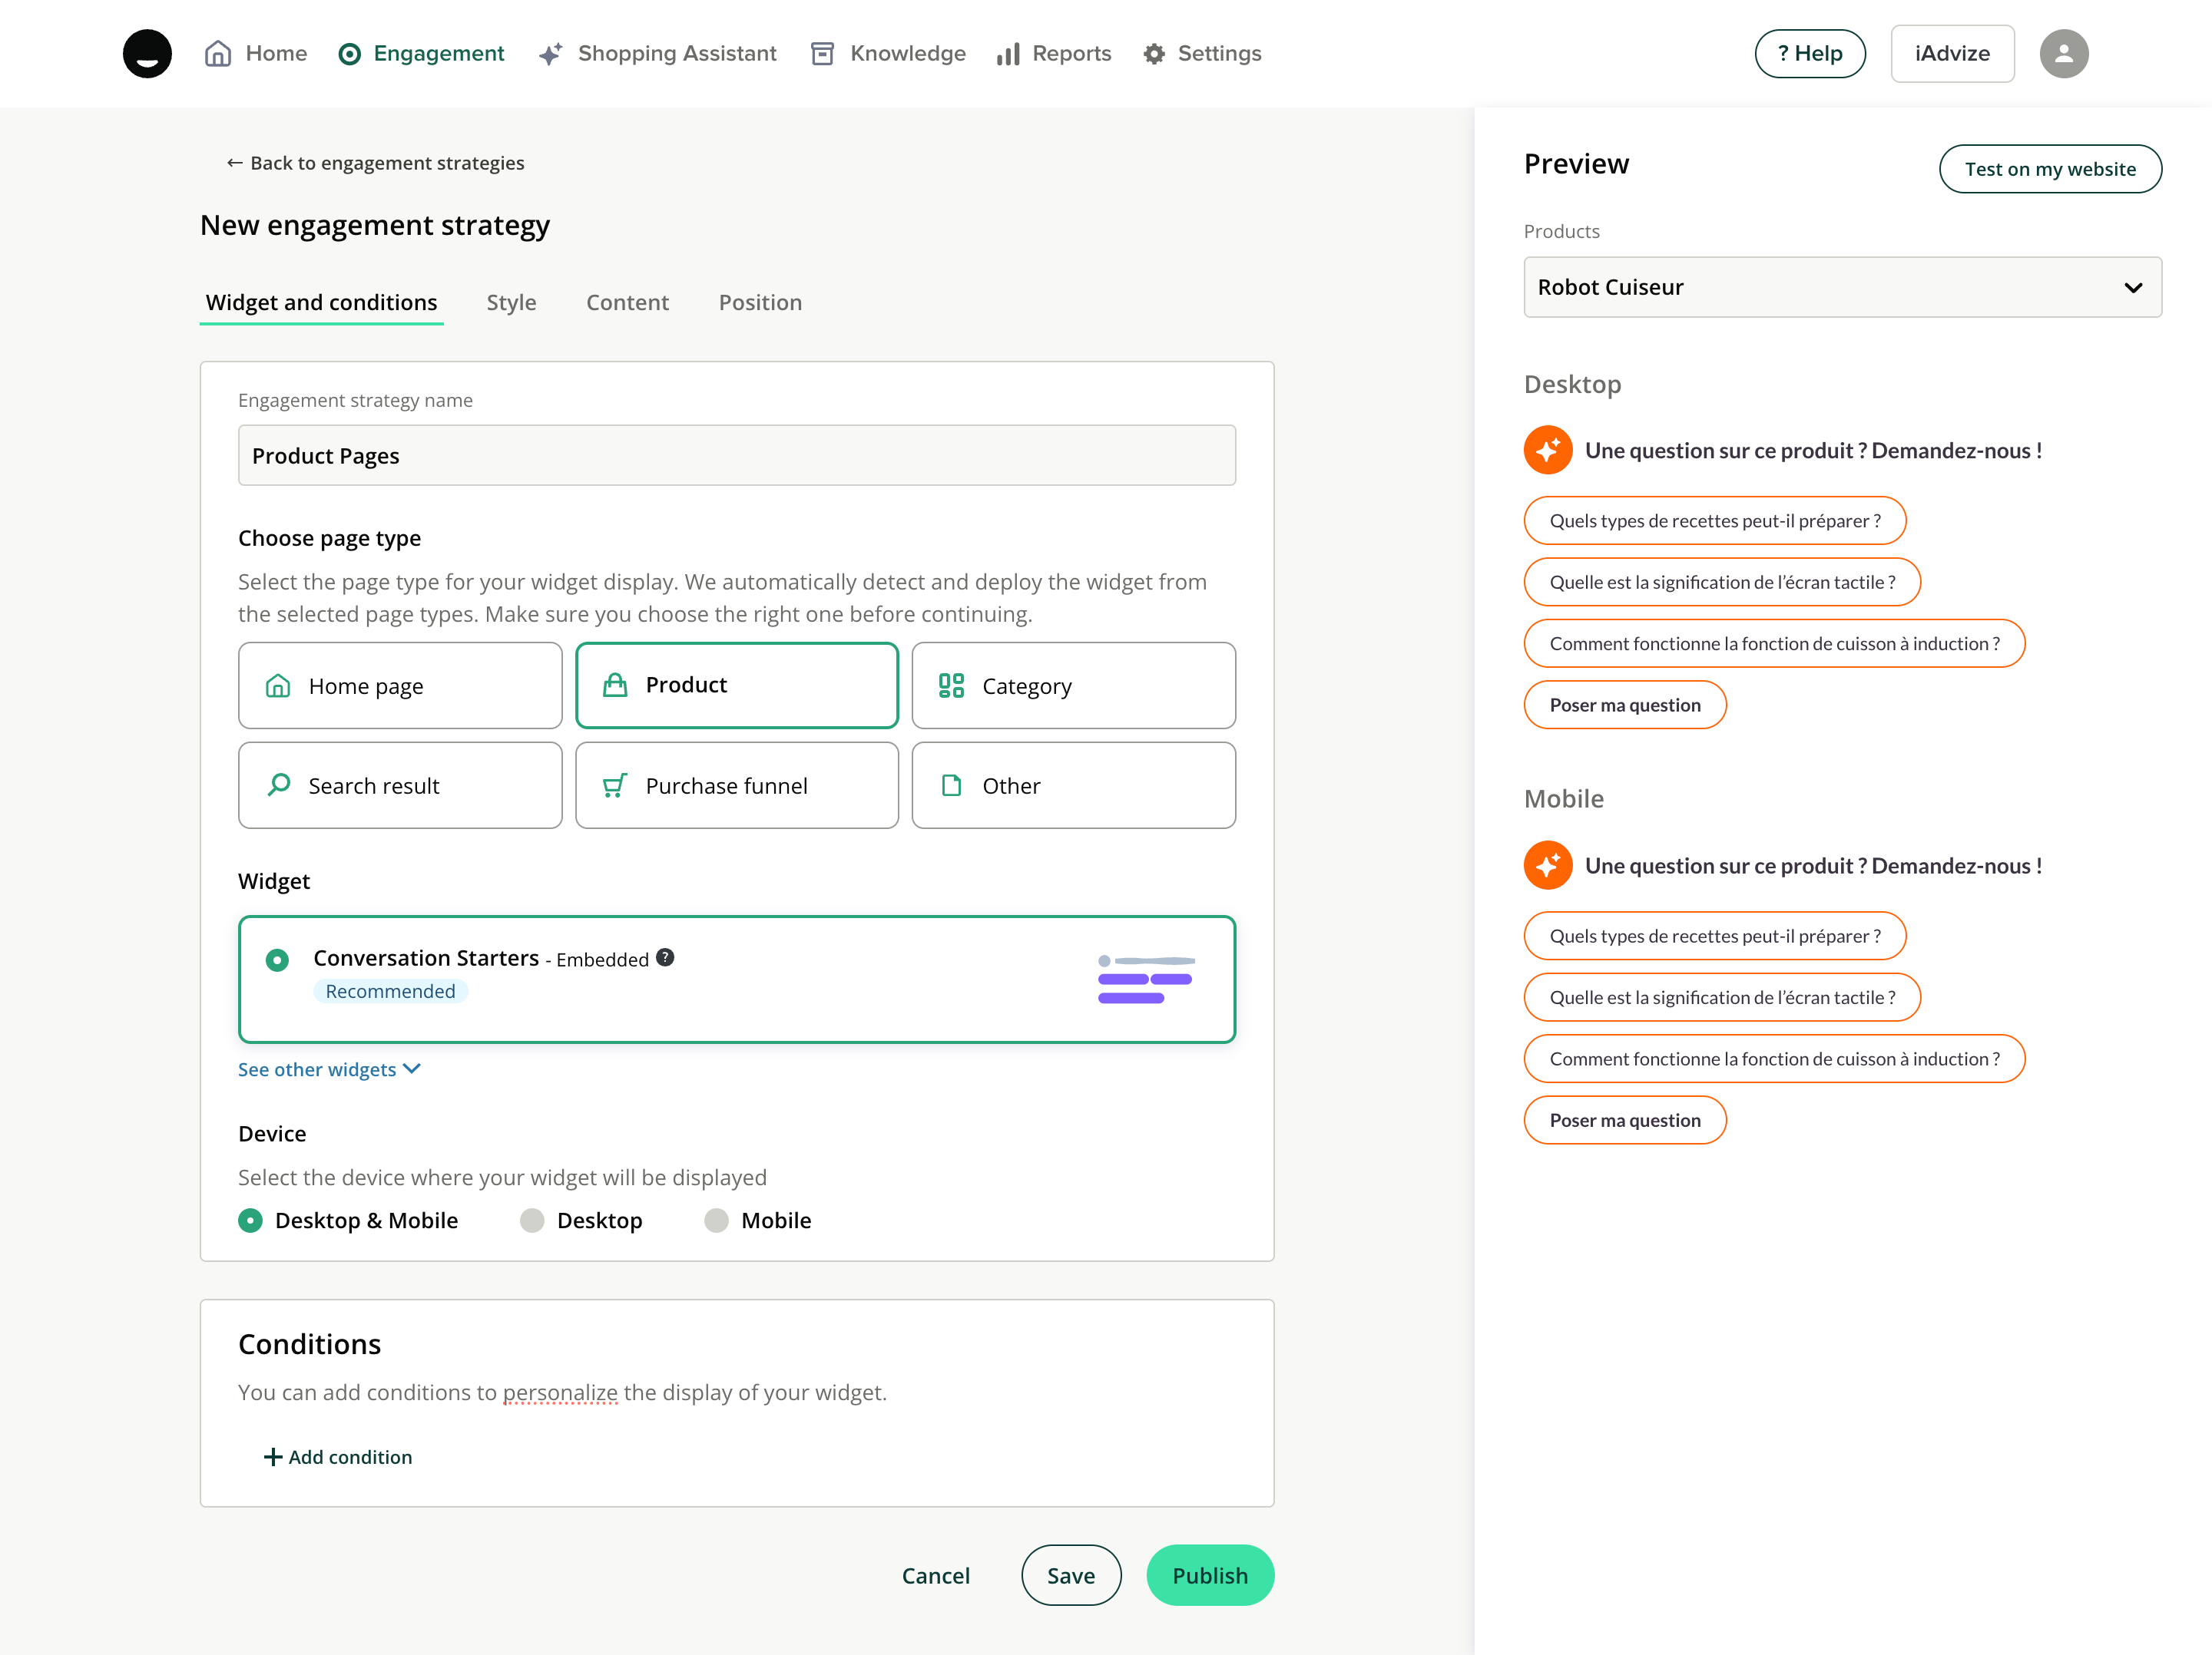Click the user avatar icon
2212x1655 pixels.
point(2063,53)
